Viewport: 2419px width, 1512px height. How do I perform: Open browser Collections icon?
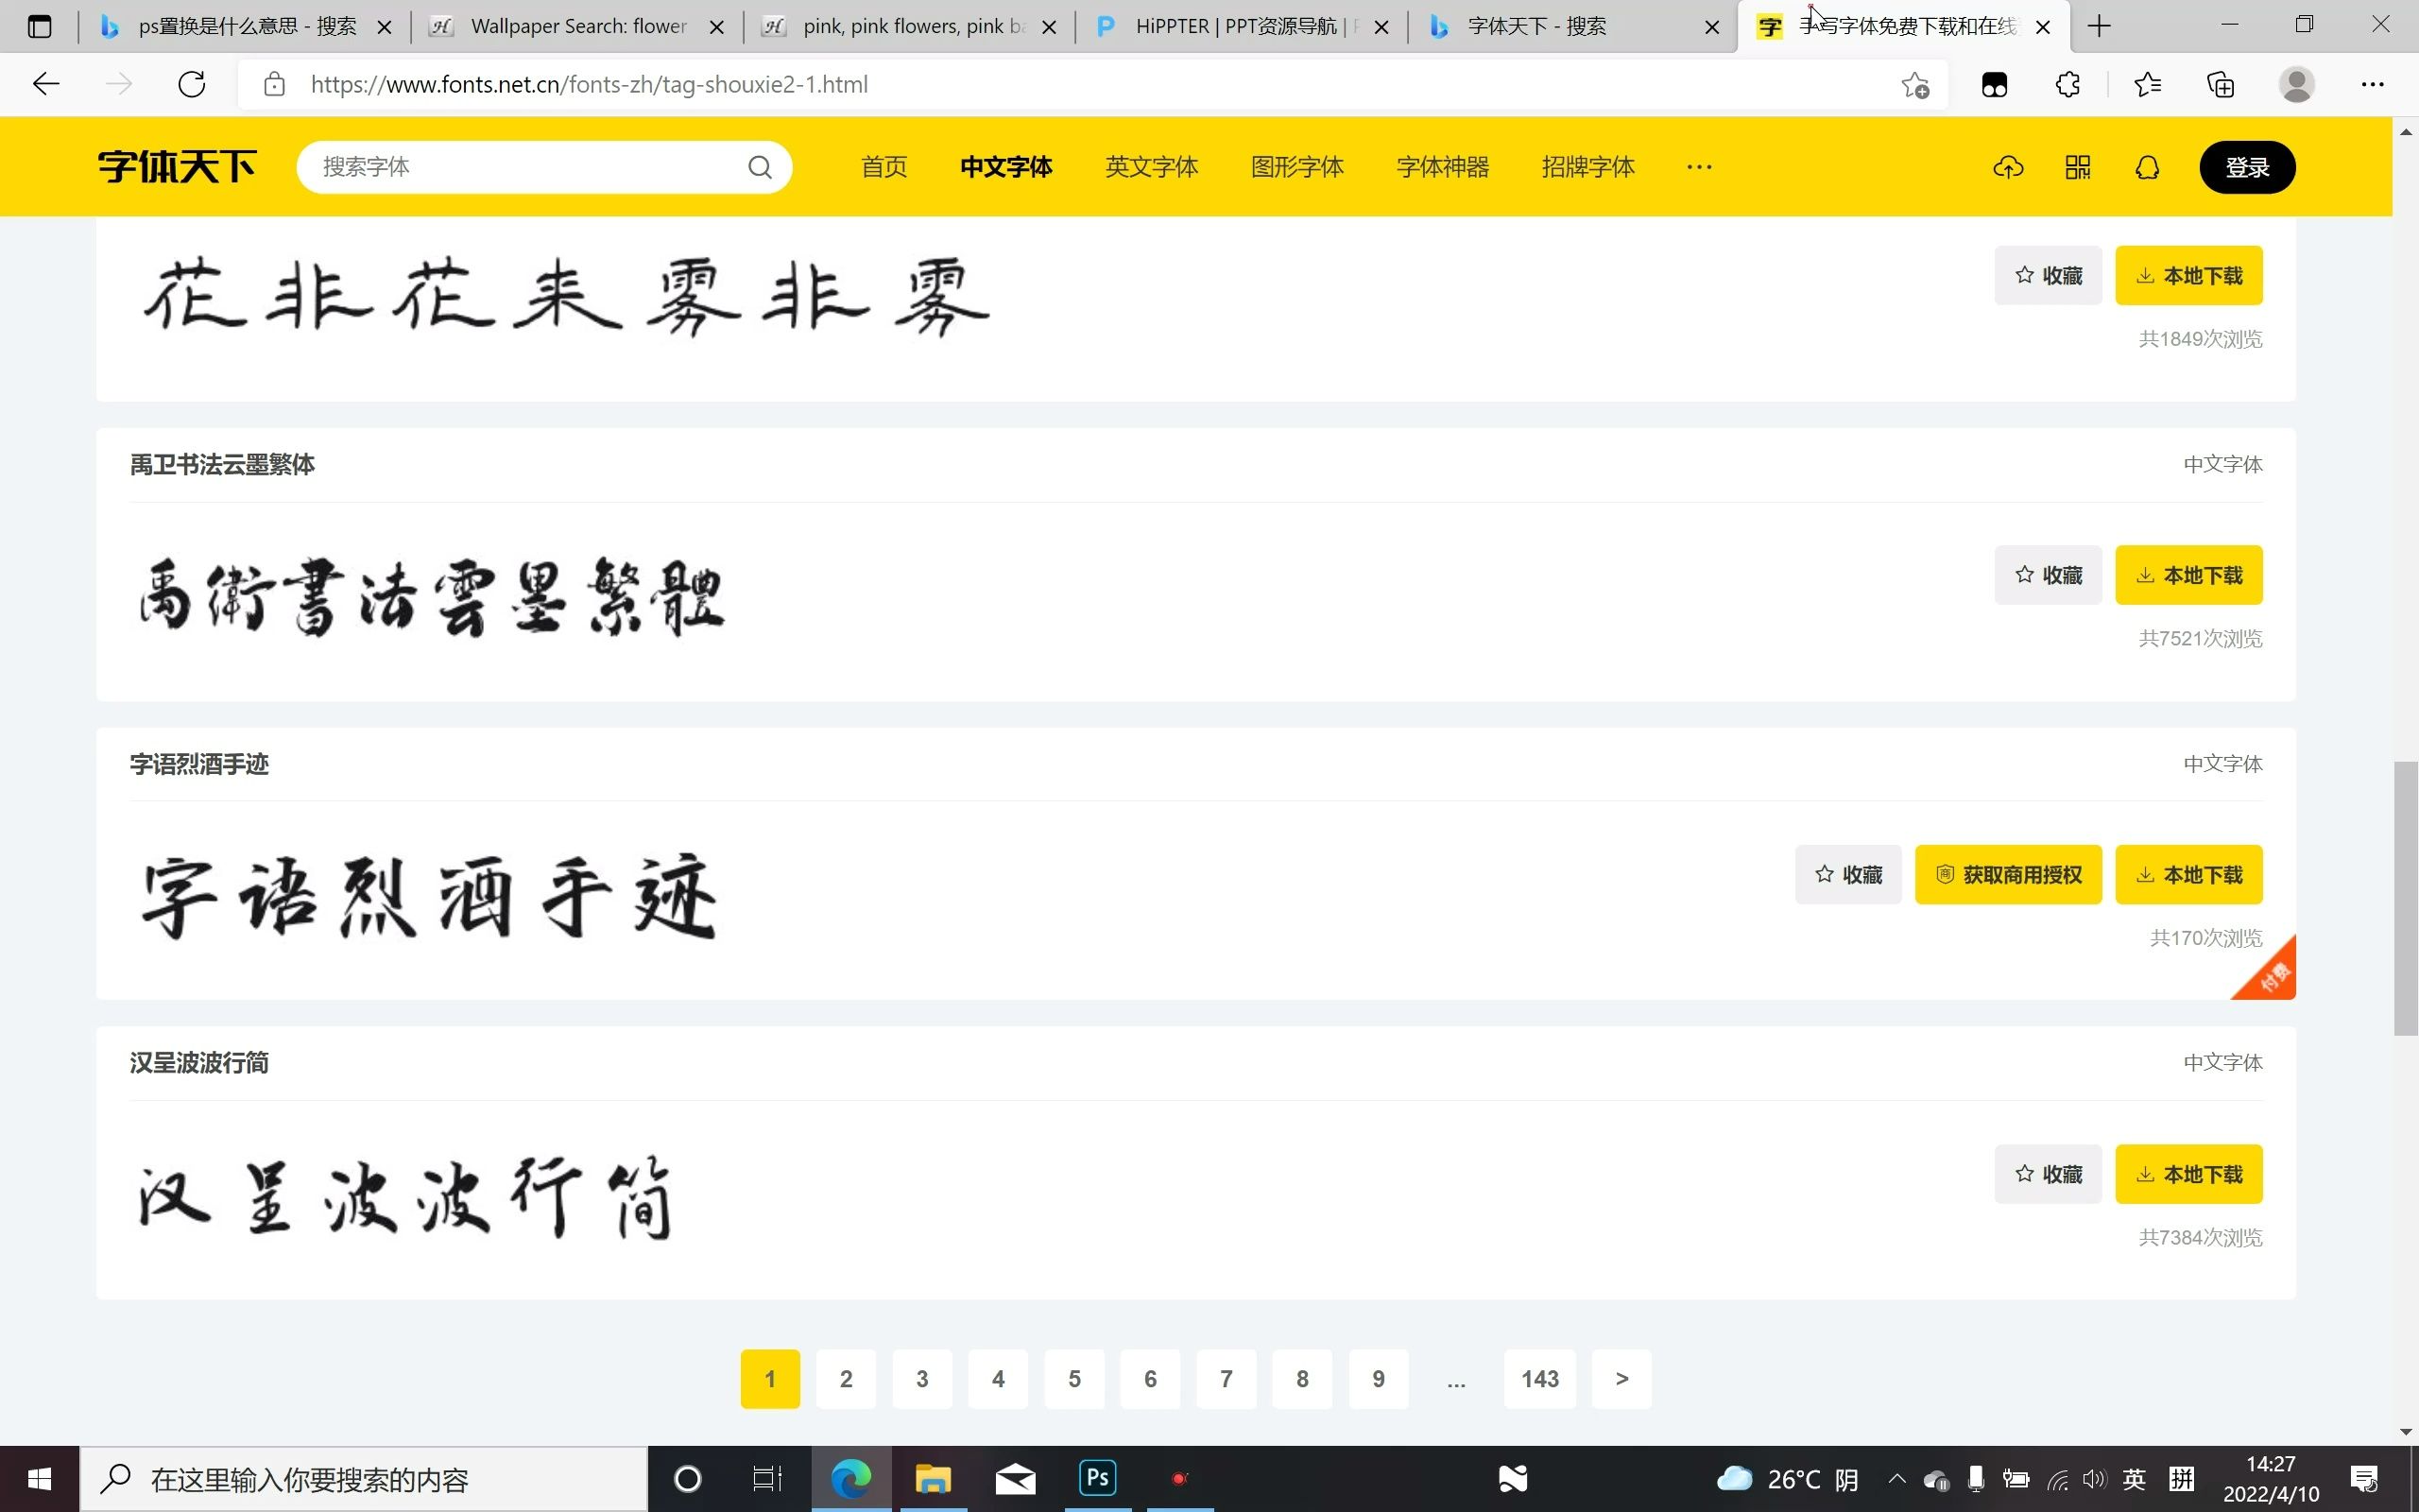coord(2220,85)
